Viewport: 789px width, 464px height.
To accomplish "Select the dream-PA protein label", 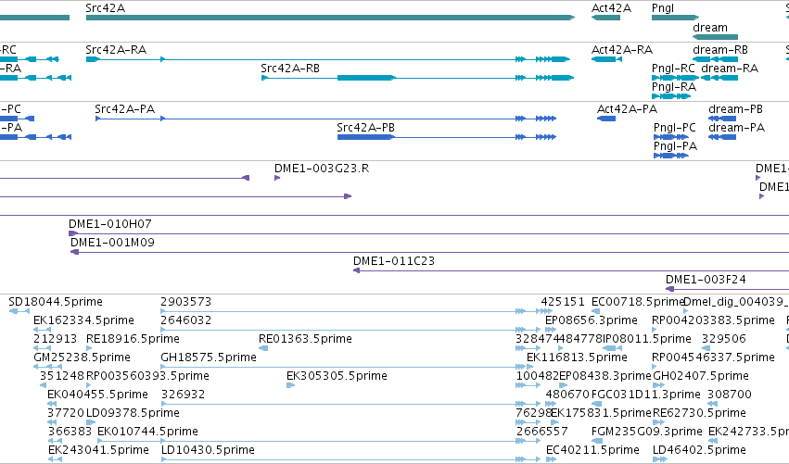I will pyautogui.click(x=737, y=128).
